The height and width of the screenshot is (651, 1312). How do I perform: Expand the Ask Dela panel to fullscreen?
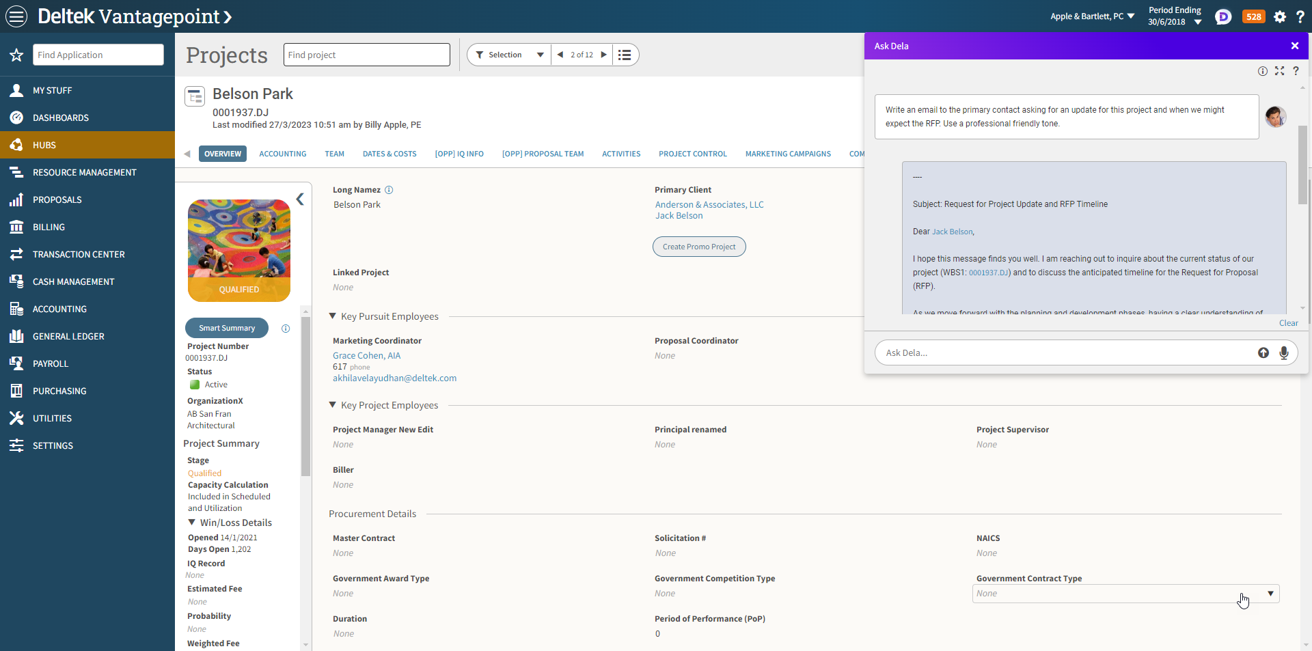click(1279, 71)
